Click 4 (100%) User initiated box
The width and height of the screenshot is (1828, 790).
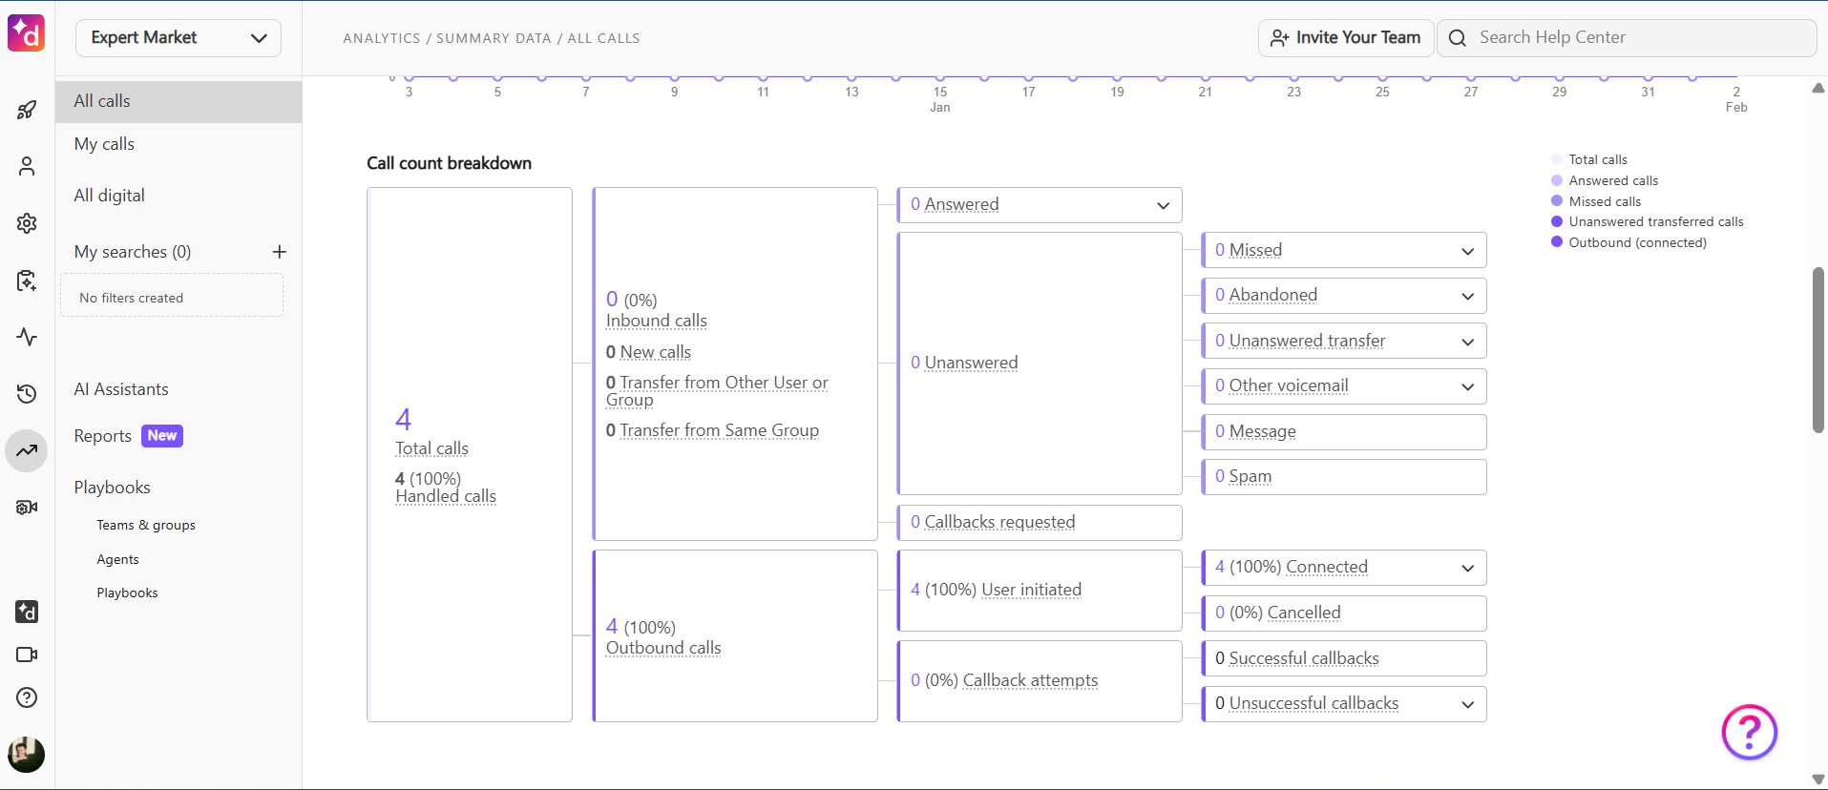tap(1040, 591)
